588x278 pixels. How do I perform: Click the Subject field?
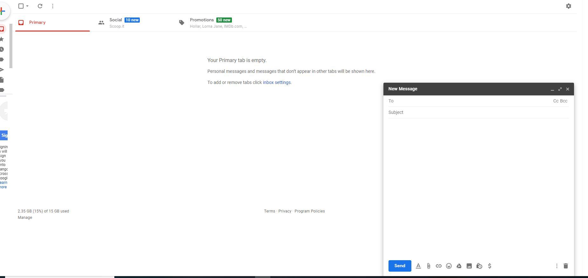click(479, 112)
